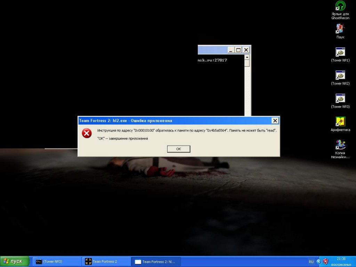
Task: Launch the (Tower №1) desktop shortcut
Action: click(340, 55)
